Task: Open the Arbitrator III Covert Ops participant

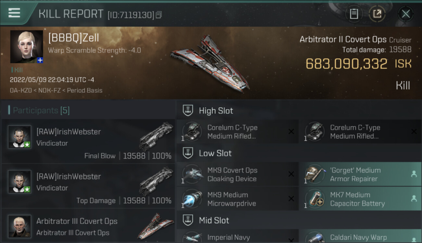Action: 88,226
